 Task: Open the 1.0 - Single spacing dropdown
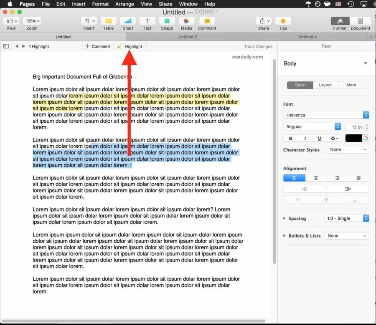(x=346, y=218)
